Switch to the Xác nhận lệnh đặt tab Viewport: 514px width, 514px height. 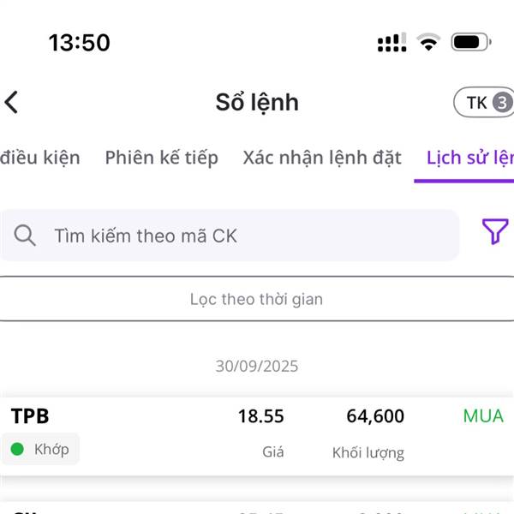point(322,158)
